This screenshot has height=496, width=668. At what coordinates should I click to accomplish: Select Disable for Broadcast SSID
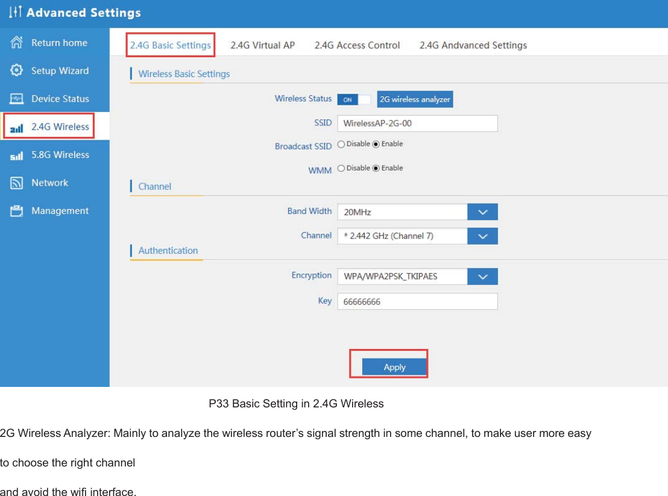tap(341, 144)
